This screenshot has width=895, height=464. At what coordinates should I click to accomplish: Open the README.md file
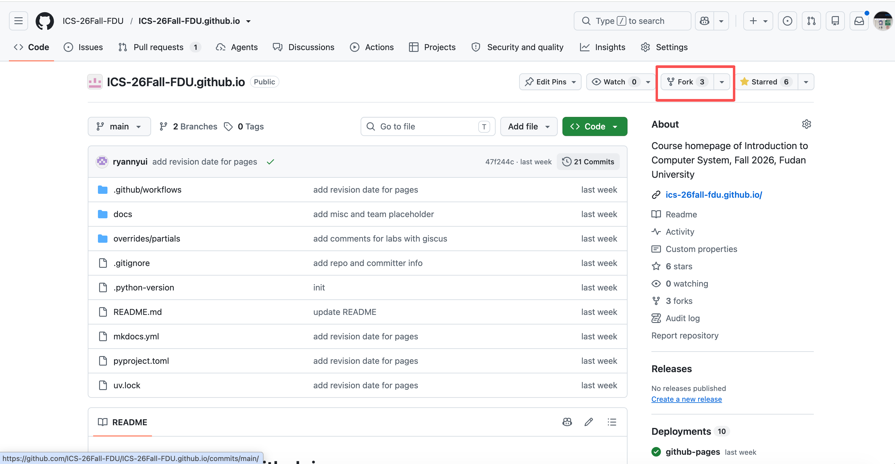pyautogui.click(x=137, y=312)
